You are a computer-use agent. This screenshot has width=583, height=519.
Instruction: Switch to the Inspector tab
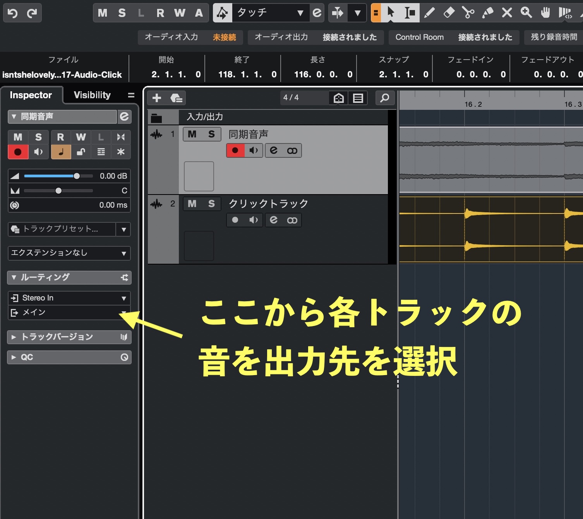[31, 95]
